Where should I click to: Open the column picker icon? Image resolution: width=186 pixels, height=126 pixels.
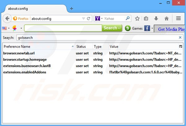pyautogui.click(x=180, y=47)
